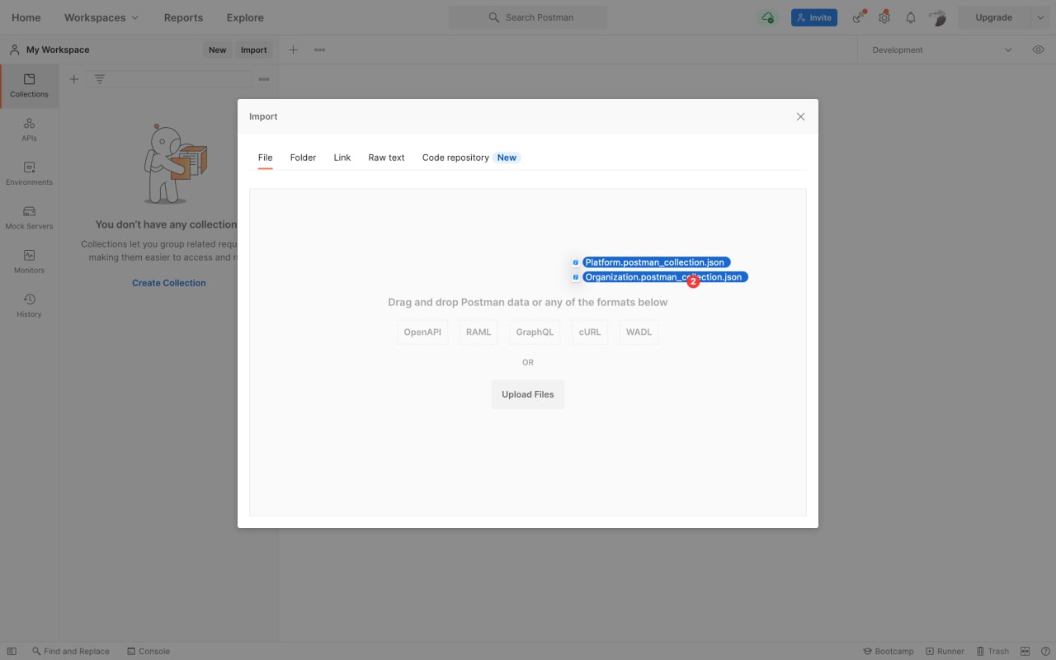
Task: Switch to the Link import tab
Action: pyautogui.click(x=342, y=158)
